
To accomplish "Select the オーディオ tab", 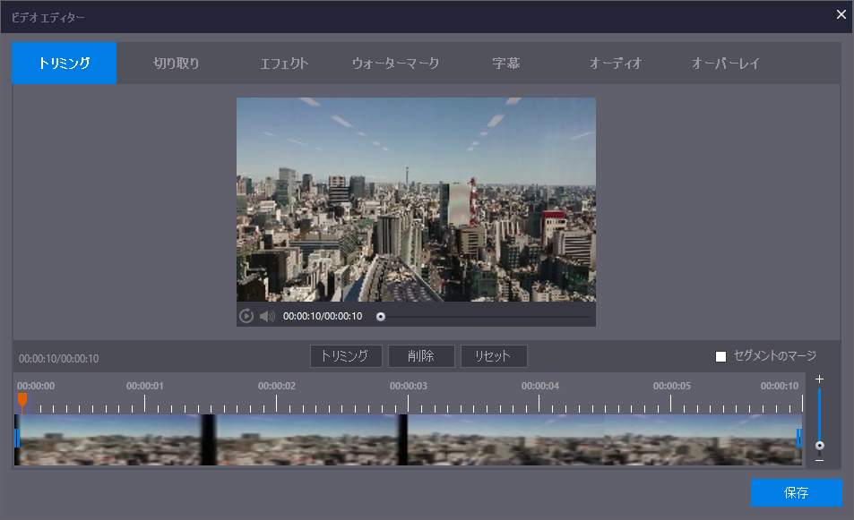I will (616, 64).
